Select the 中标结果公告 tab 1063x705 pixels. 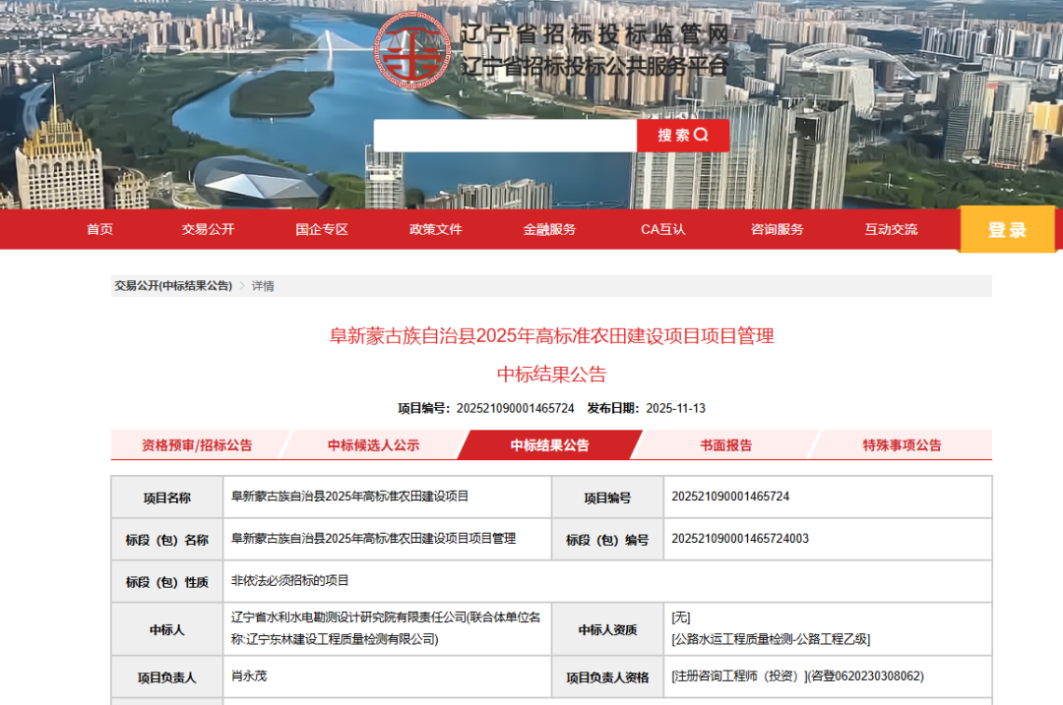549,445
